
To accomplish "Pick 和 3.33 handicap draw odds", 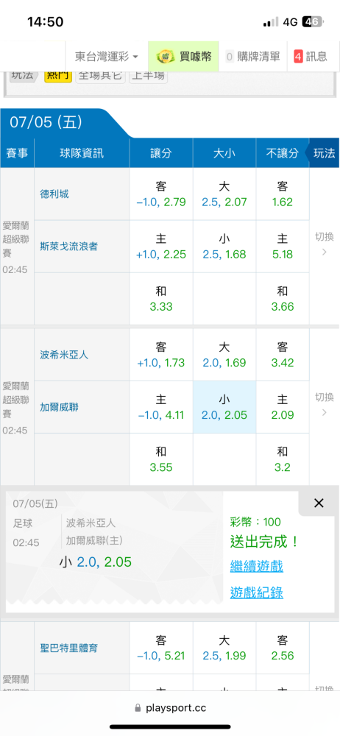I will coord(161,299).
